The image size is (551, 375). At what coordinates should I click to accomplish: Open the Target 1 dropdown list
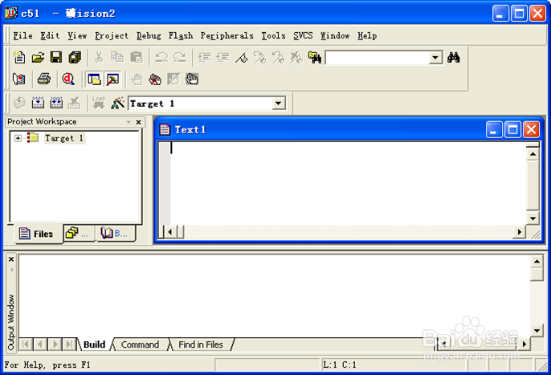(278, 104)
